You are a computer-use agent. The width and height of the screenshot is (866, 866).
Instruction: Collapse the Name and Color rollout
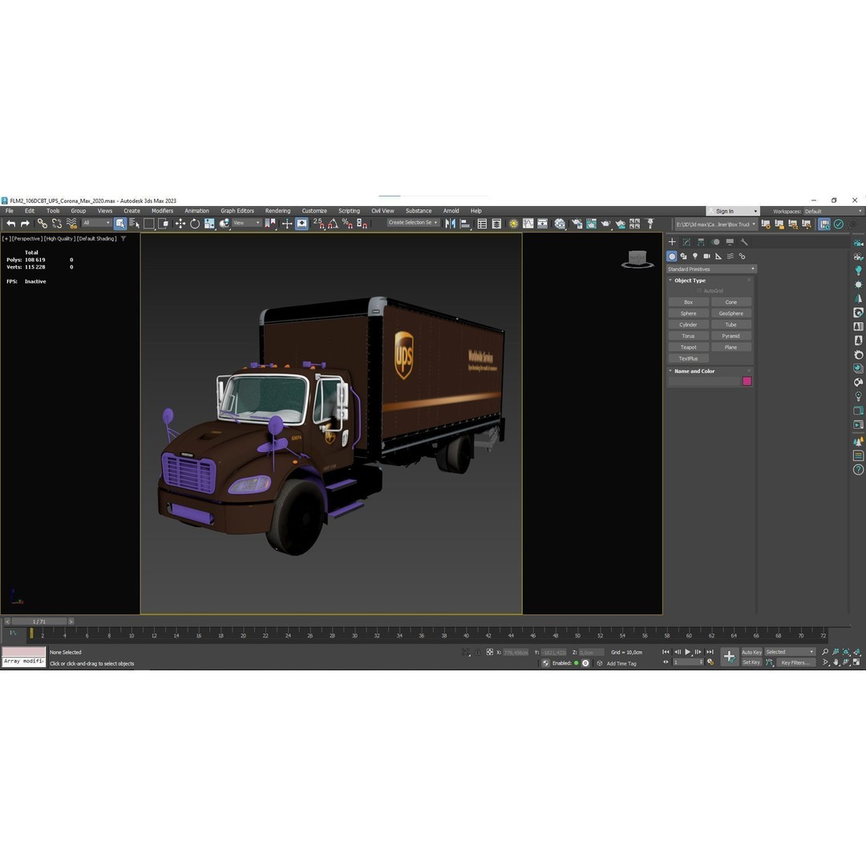[x=694, y=371]
